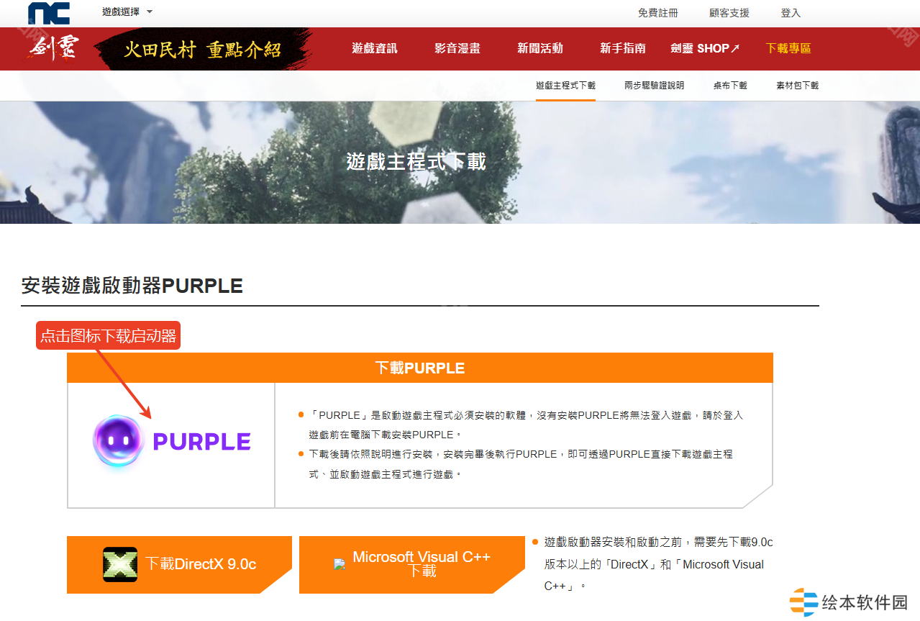
Task: Click the broken image icon beside Microsoft Visual C++
Action: [340, 565]
